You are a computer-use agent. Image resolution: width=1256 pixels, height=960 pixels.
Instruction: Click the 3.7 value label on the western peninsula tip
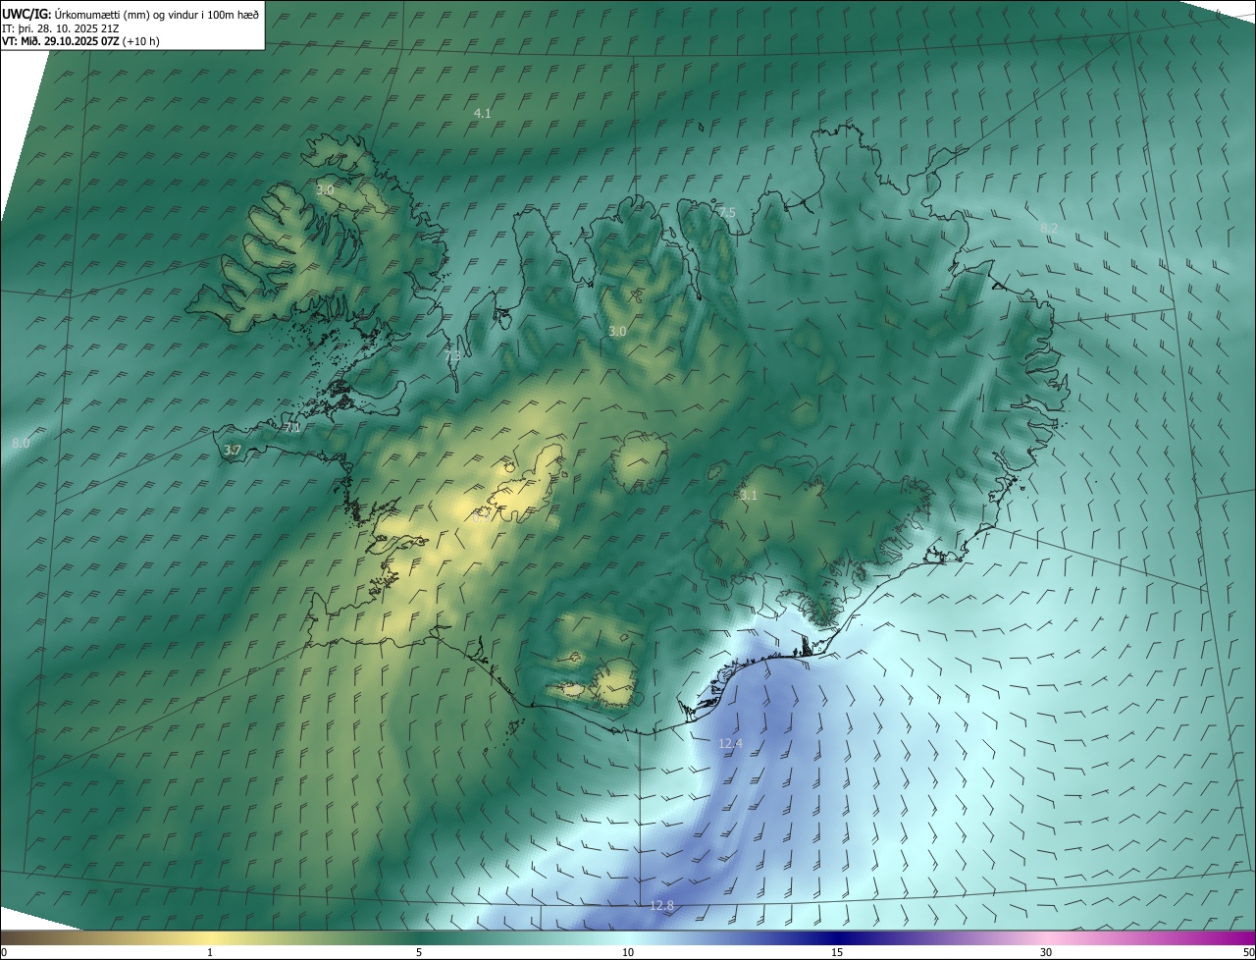click(x=233, y=451)
